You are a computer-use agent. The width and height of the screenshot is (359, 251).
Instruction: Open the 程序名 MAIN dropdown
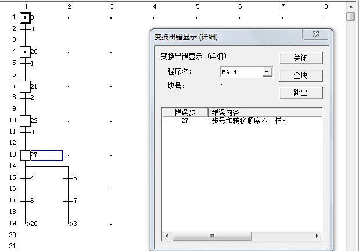tap(267, 72)
